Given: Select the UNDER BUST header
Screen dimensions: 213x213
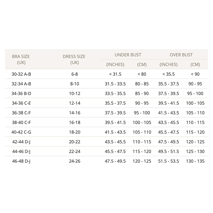Looking at the screenshot, I should [x=128, y=55].
